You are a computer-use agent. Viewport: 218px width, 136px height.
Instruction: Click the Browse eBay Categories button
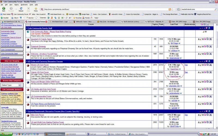click(12, 81)
